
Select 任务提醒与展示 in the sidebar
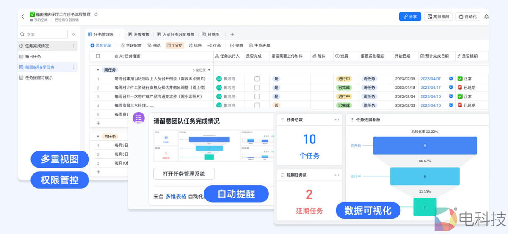point(47,77)
